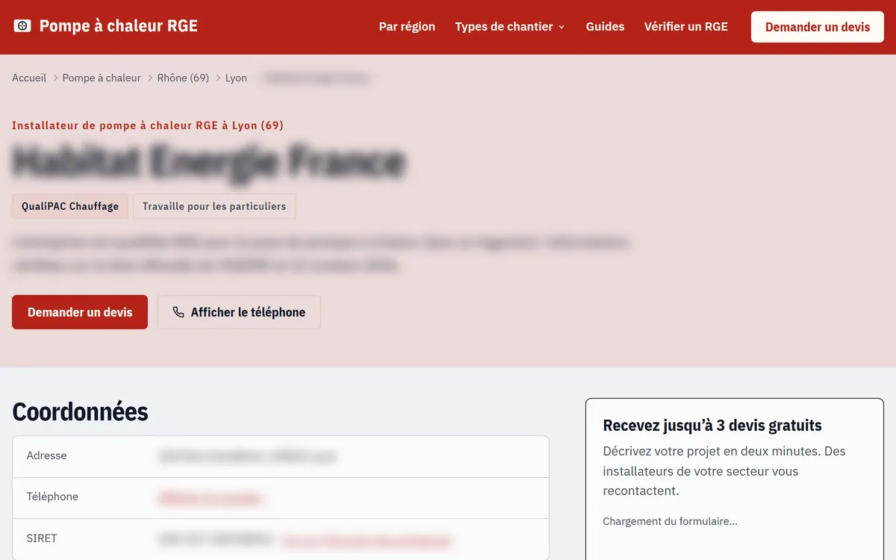Viewport: 896px width, 560px height.
Task: Go to the Guides page
Action: (605, 26)
